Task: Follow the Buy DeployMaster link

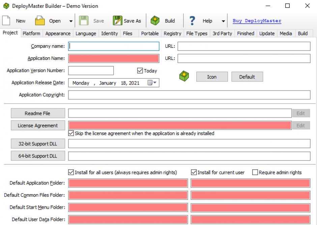Action: pos(257,21)
